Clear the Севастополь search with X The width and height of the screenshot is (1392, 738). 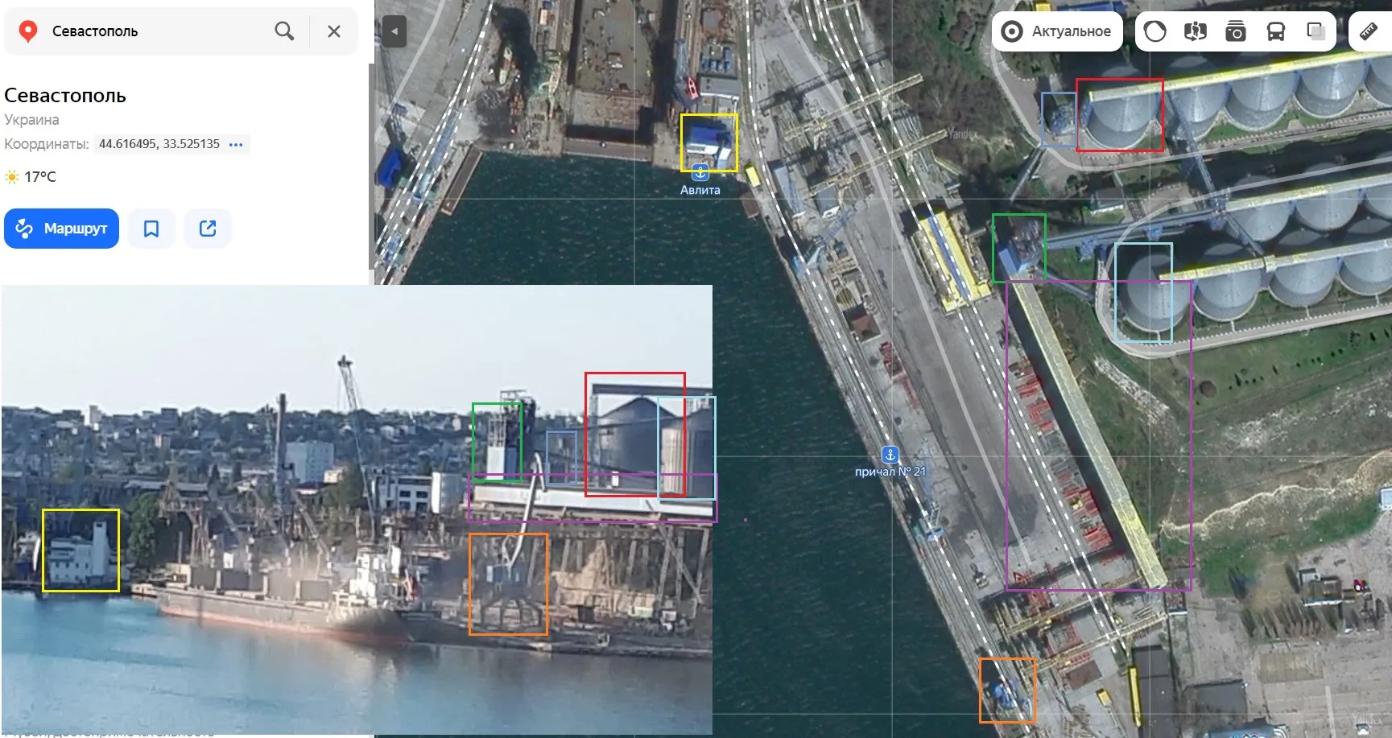point(334,31)
